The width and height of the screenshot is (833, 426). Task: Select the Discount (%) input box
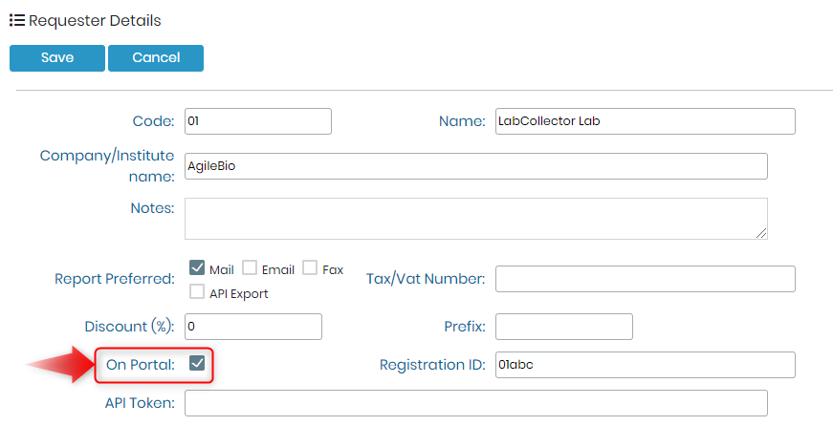(x=253, y=327)
